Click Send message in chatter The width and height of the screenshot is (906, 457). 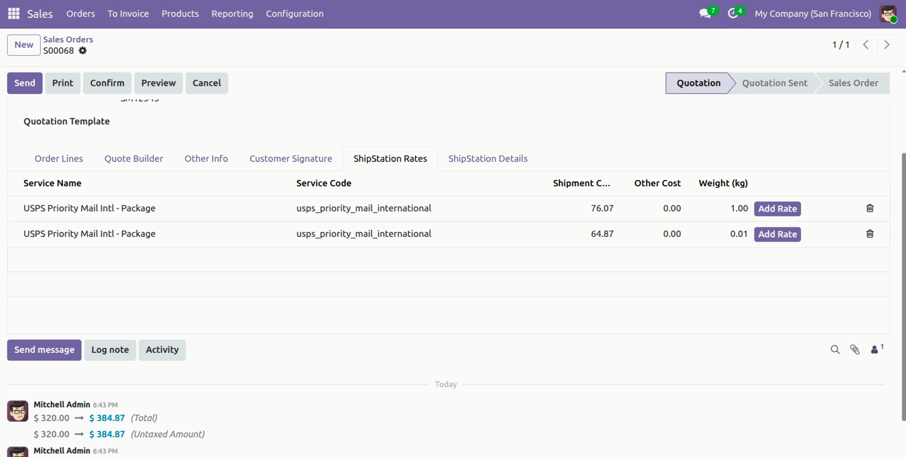(44, 350)
